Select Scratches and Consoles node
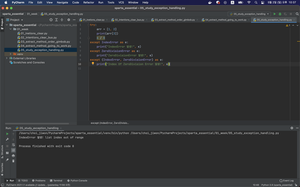Image resolution: width=300 pixels, height=187 pixels. pos(29,62)
